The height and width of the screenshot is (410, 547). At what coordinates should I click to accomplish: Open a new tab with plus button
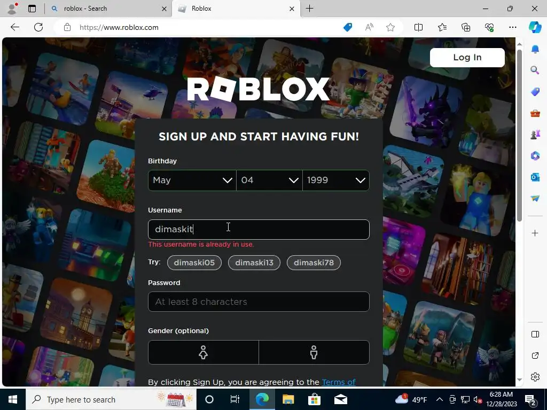click(x=309, y=9)
